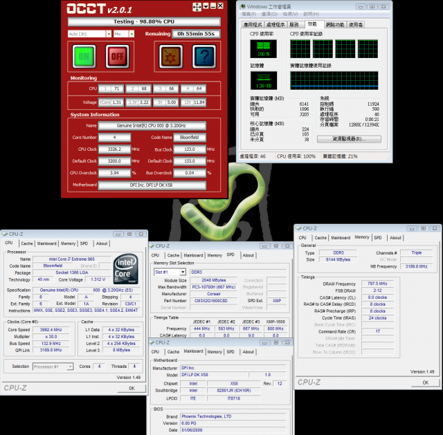Click the CPU-Z Mainboard window title icon

pos(152,342)
